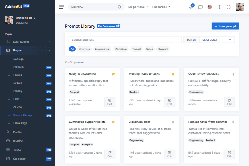249x166 pixels.
Task: Open Projects page in sidebar
Action: pos(18,67)
